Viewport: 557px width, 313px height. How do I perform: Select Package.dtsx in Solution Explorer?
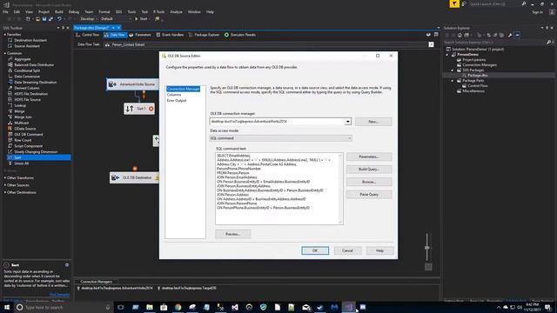pos(477,76)
